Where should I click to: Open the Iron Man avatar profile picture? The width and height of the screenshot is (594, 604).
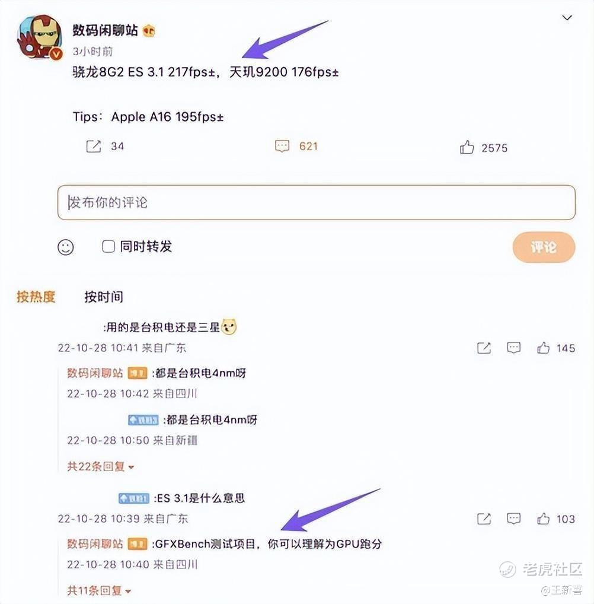pos(40,37)
